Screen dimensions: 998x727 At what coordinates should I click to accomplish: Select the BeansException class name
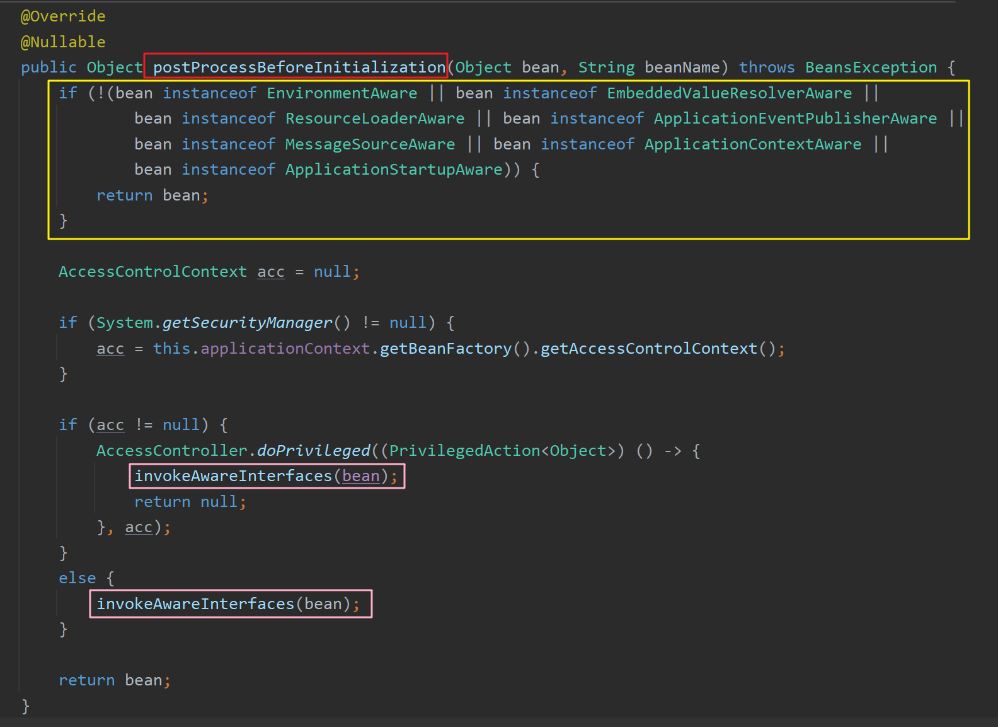point(871,67)
